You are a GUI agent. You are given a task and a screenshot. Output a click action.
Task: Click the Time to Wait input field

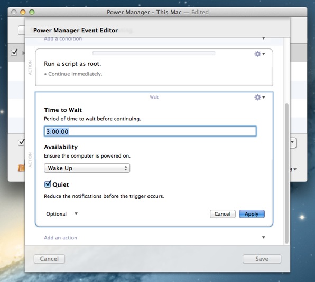pyautogui.click(x=150, y=131)
